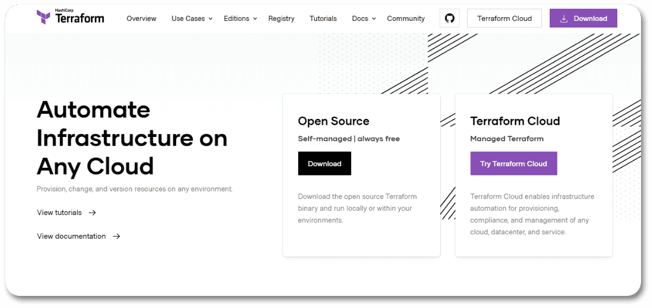Visit the Community page

pyautogui.click(x=406, y=18)
